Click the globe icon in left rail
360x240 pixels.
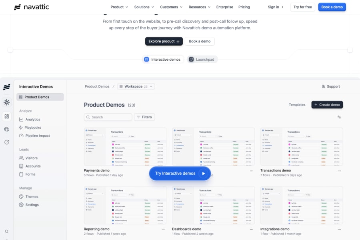[7, 129]
